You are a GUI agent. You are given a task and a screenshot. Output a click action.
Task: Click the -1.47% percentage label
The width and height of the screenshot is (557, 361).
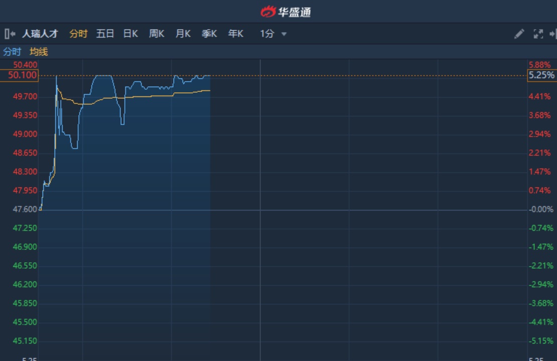(541, 247)
